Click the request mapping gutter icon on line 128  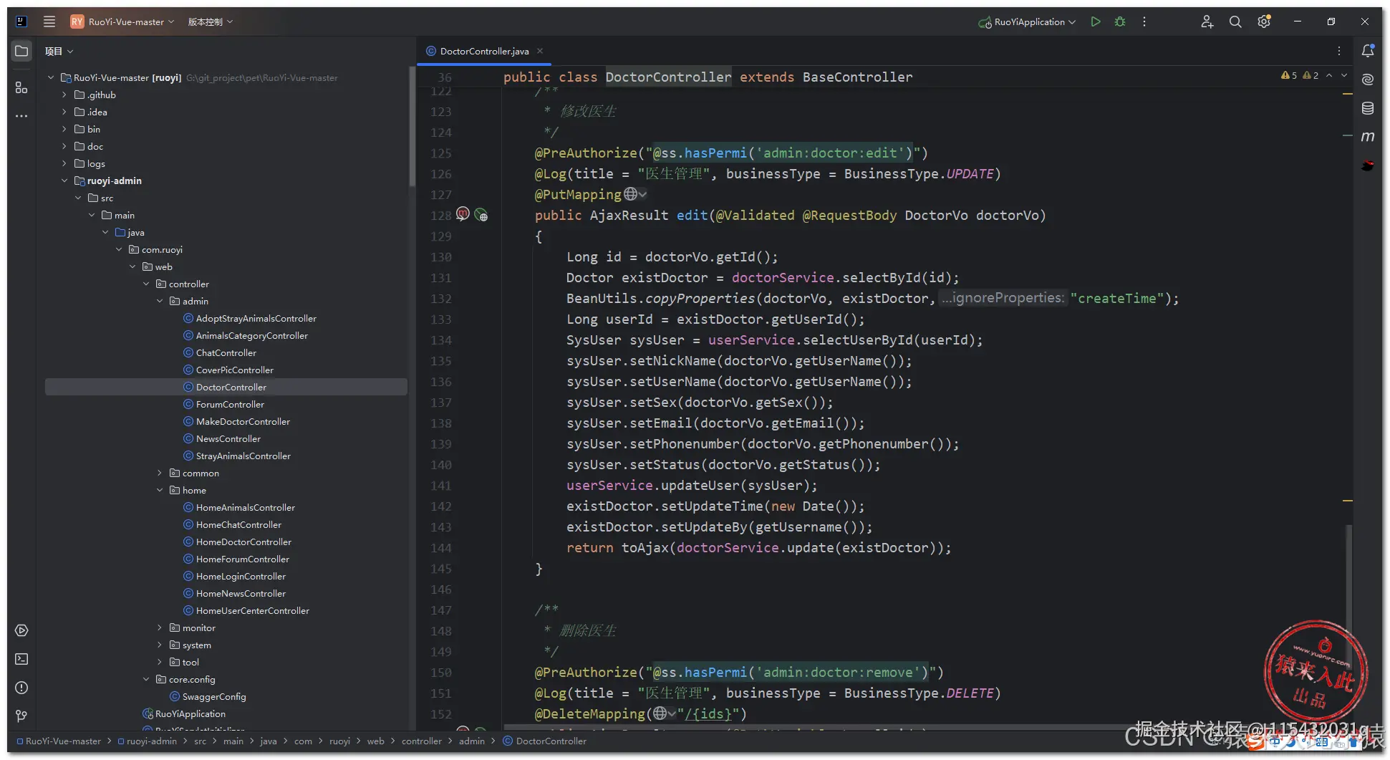pos(463,214)
